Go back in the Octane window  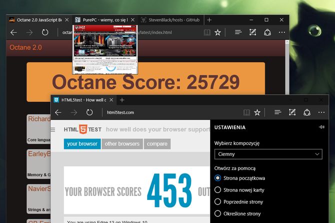tap(13, 32)
